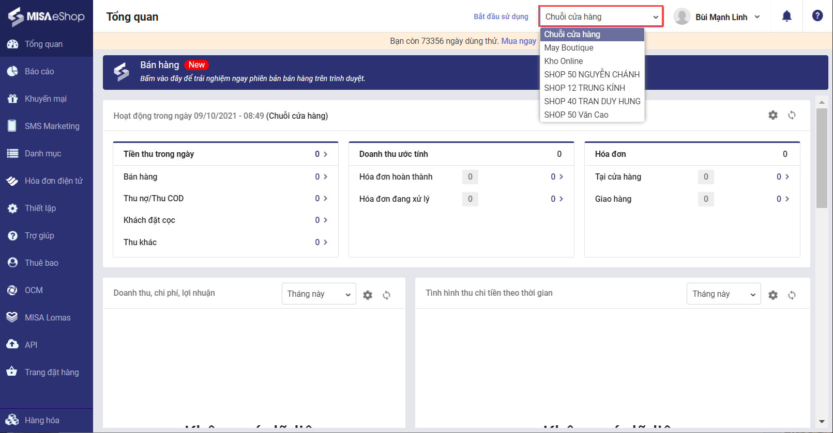
Task: Click Doanh thu ước tính heading
Action: click(393, 154)
